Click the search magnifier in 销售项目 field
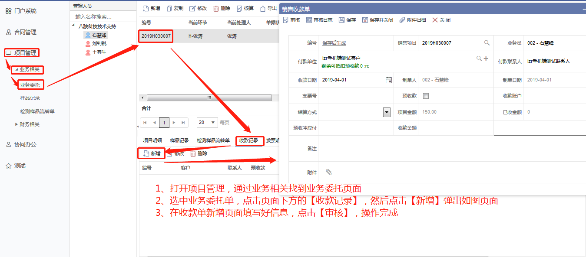The height and width of the screenshot is (257, 586). point(487,43)
